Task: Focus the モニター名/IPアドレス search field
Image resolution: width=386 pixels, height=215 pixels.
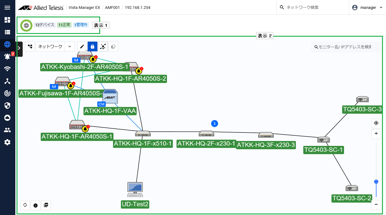Action: click(346, 47)
